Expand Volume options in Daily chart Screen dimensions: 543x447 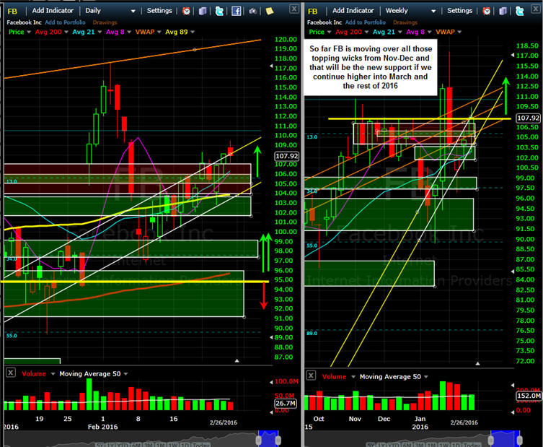click(x=53, y=374)
